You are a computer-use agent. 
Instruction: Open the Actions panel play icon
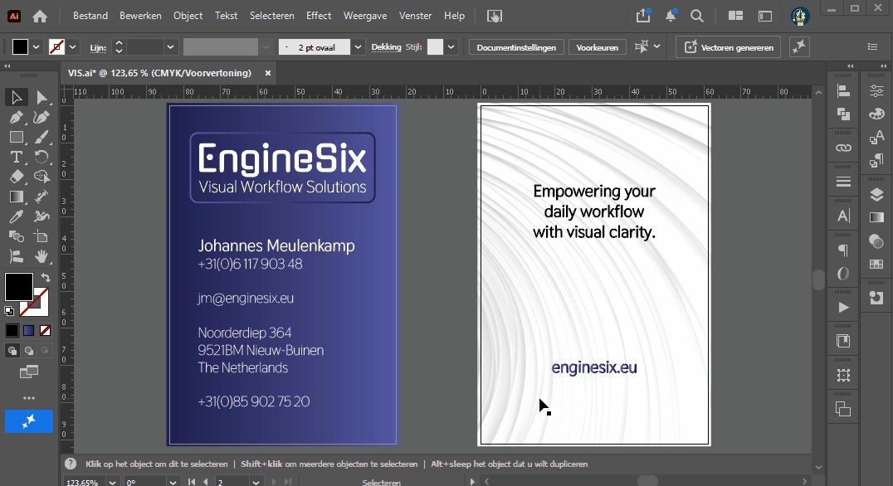(x=843, y=308)
